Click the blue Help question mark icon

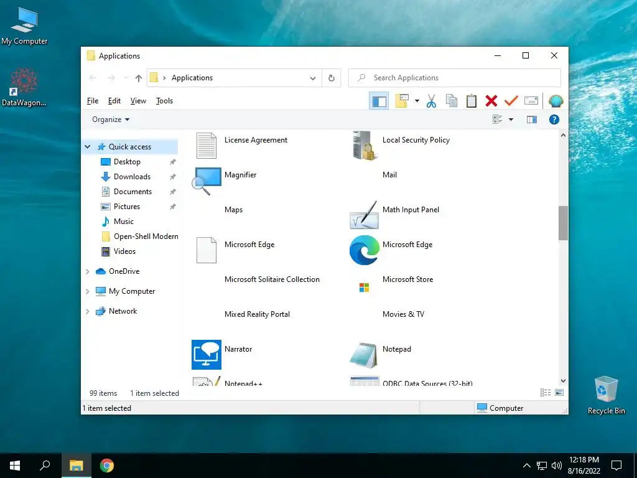[554, 119]
